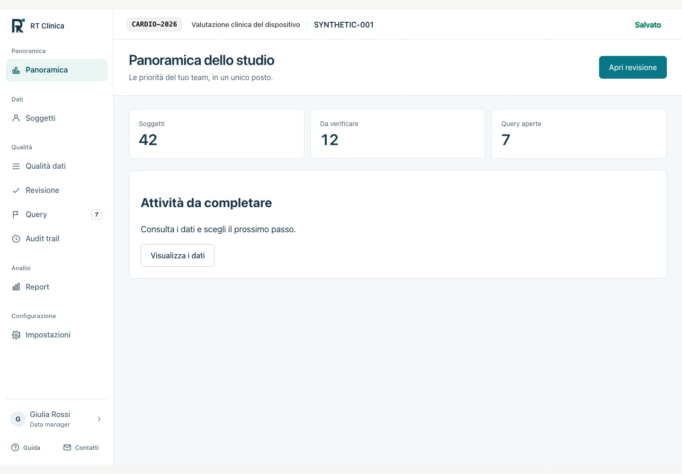This screenshot has width=682, height=474.
Task: Click the 'Le priorità del tuo team' subtitle
Action: click(201, 77)
